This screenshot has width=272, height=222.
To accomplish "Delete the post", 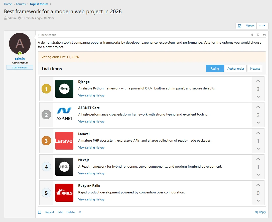I will [x=71, y=212].
